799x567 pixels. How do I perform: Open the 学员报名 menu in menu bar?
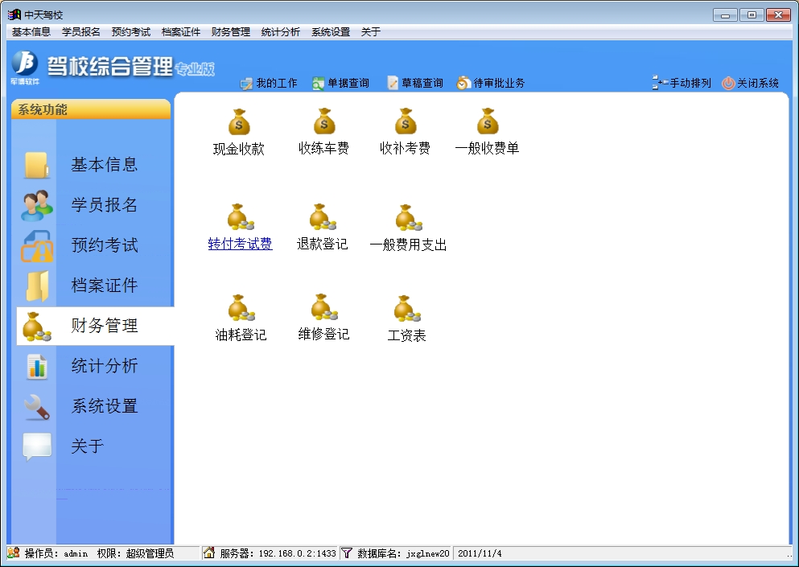[x=81, y=32]
